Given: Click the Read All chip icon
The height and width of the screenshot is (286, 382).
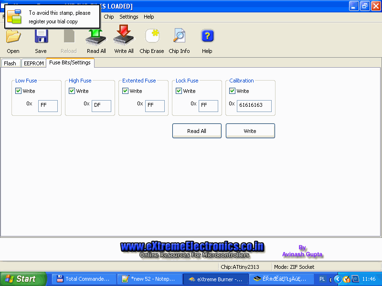Looking at the screenshot, I should point(96,37).
